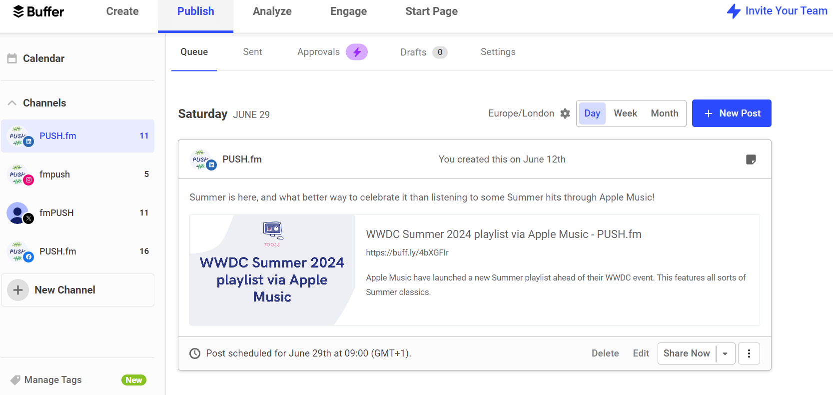The image size is (833, 395).
Task: Click the note icon on the post
Action: point(751,159)
